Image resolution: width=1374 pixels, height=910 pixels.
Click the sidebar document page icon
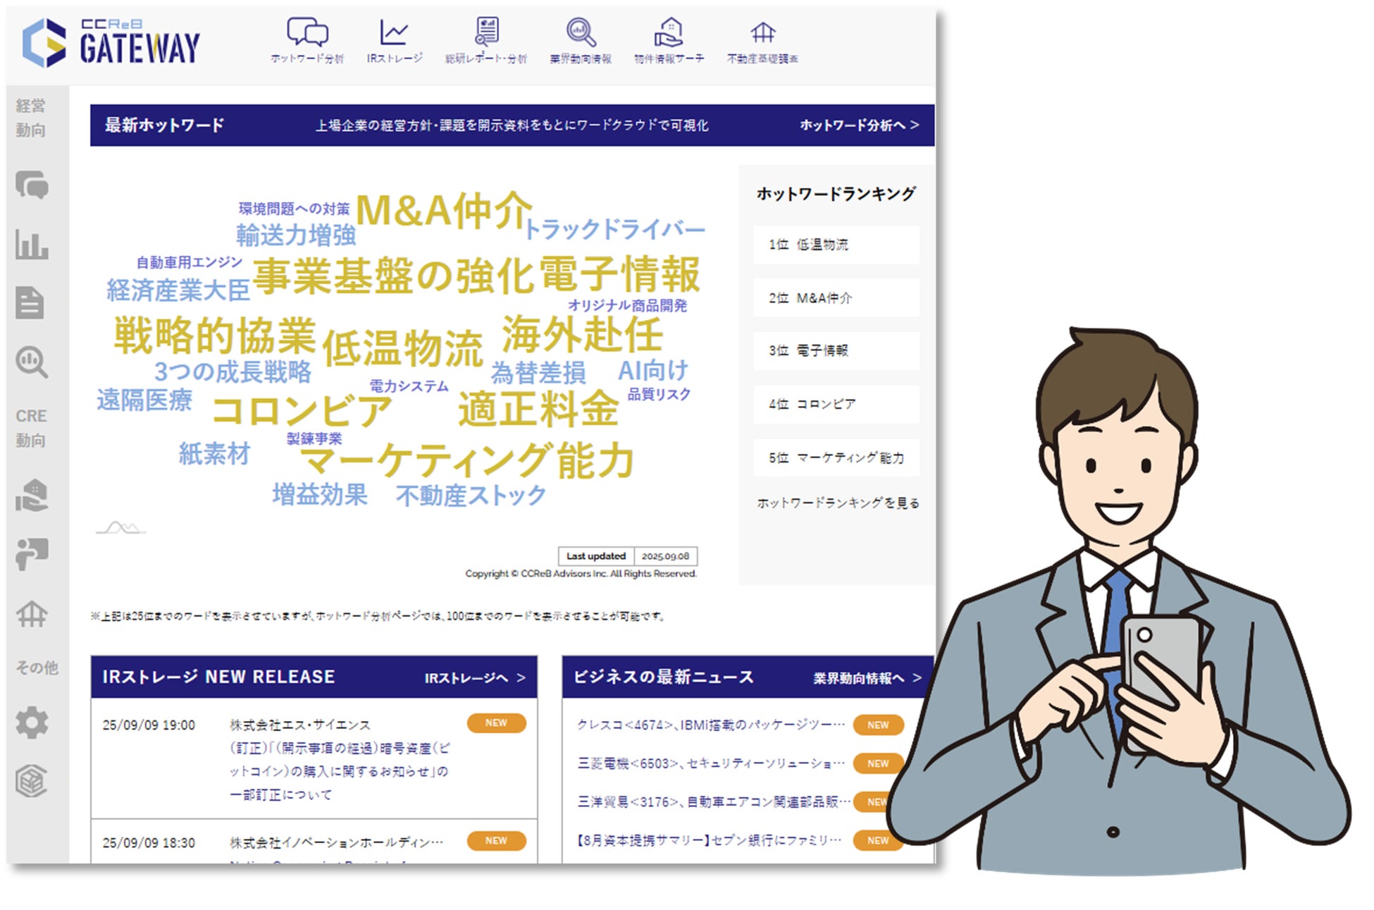(x=30, y=303)
